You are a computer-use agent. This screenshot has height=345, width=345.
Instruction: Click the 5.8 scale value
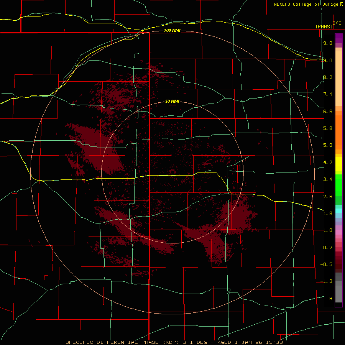[x=328, y=128]
